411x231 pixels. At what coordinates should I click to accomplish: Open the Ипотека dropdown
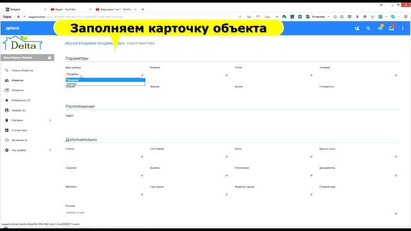tap(105, 194)
